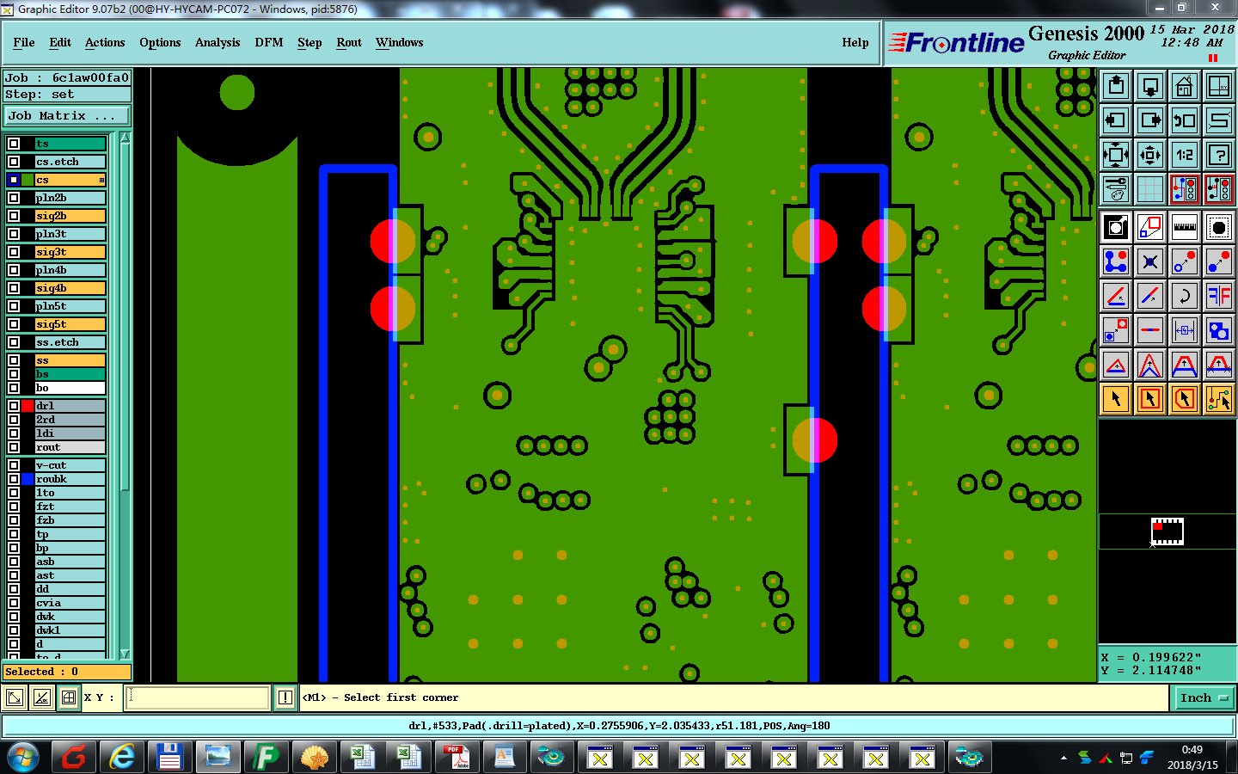Click the Job Matrix button
The image size is (1238, 774).
click(x=67, y=115)
